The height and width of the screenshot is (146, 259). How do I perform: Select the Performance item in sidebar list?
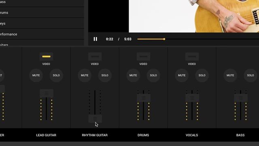click(x=42, y=34)
